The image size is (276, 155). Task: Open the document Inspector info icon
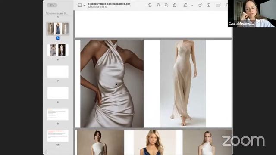[150, 5]
